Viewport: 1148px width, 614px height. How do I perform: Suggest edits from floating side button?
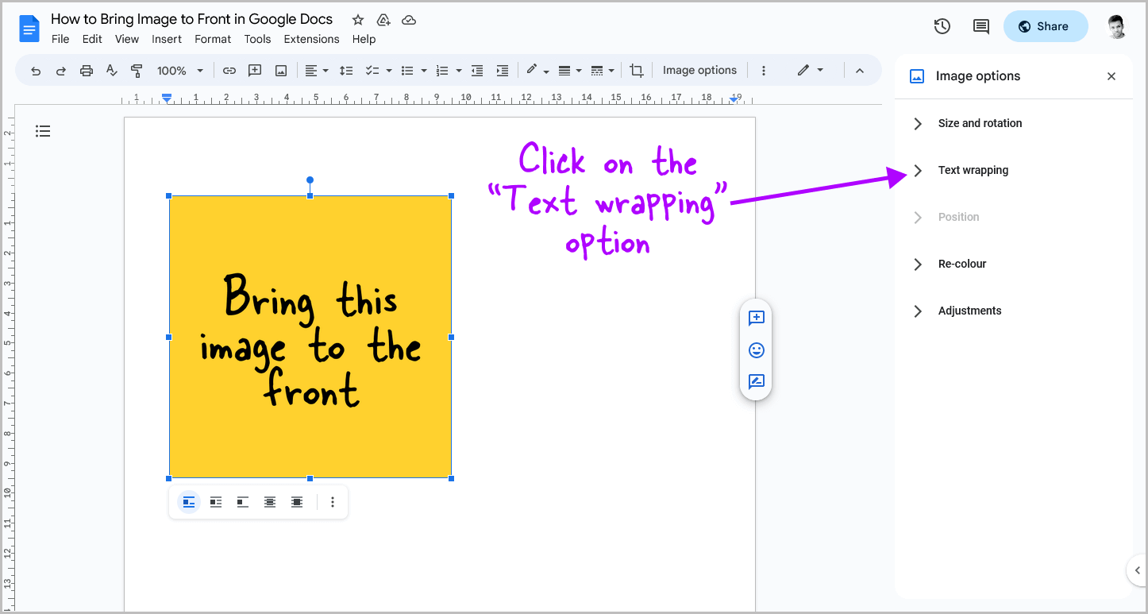[x=757, y=381]
